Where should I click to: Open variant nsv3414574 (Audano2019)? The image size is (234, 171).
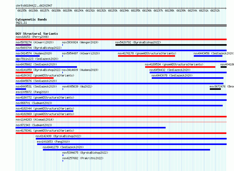click(34, 53)
